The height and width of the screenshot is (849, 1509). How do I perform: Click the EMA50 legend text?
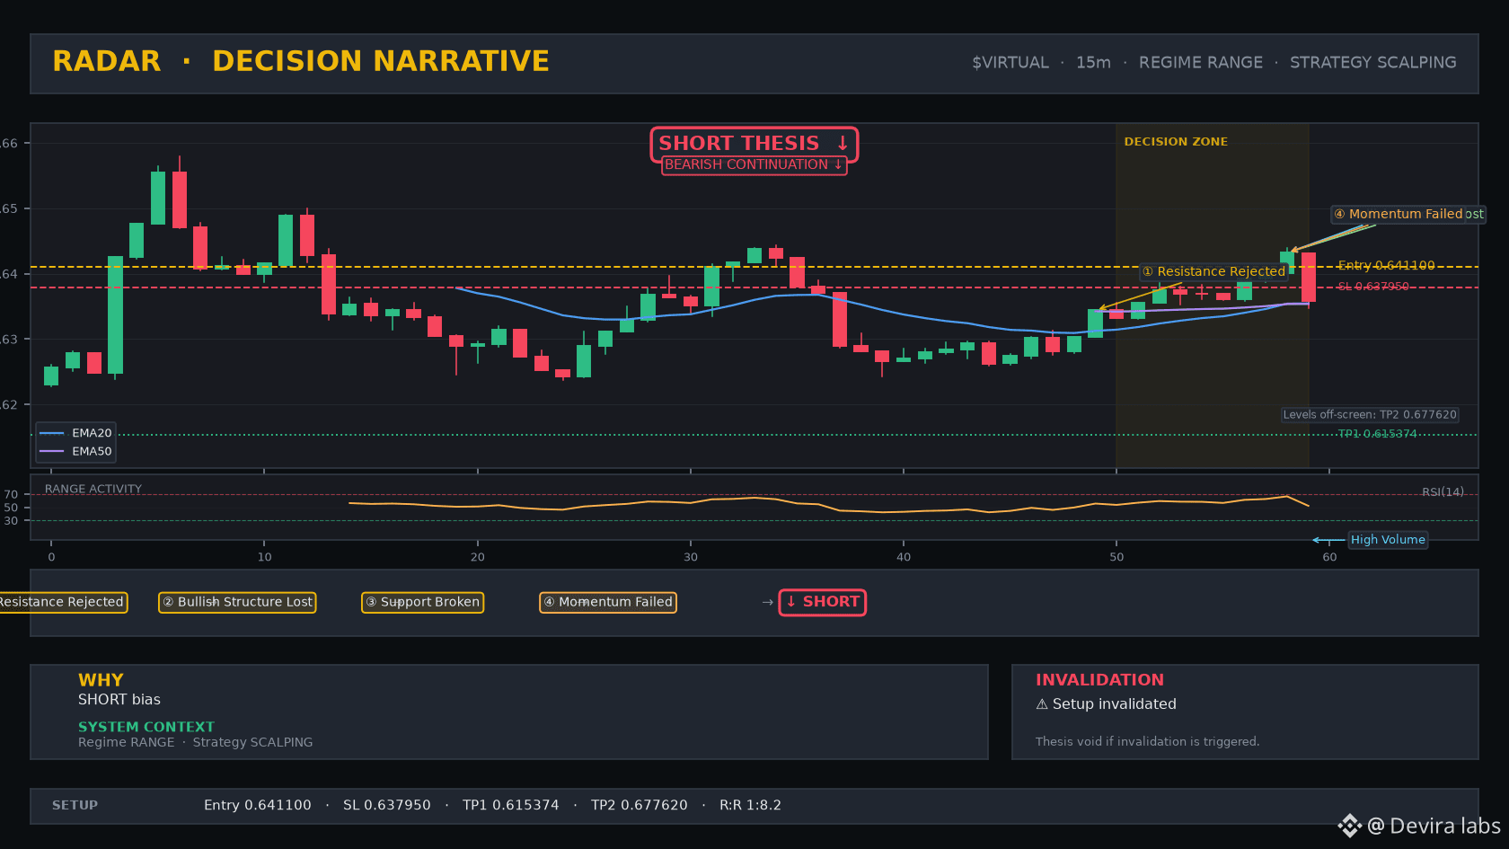(x=92, y=451)
